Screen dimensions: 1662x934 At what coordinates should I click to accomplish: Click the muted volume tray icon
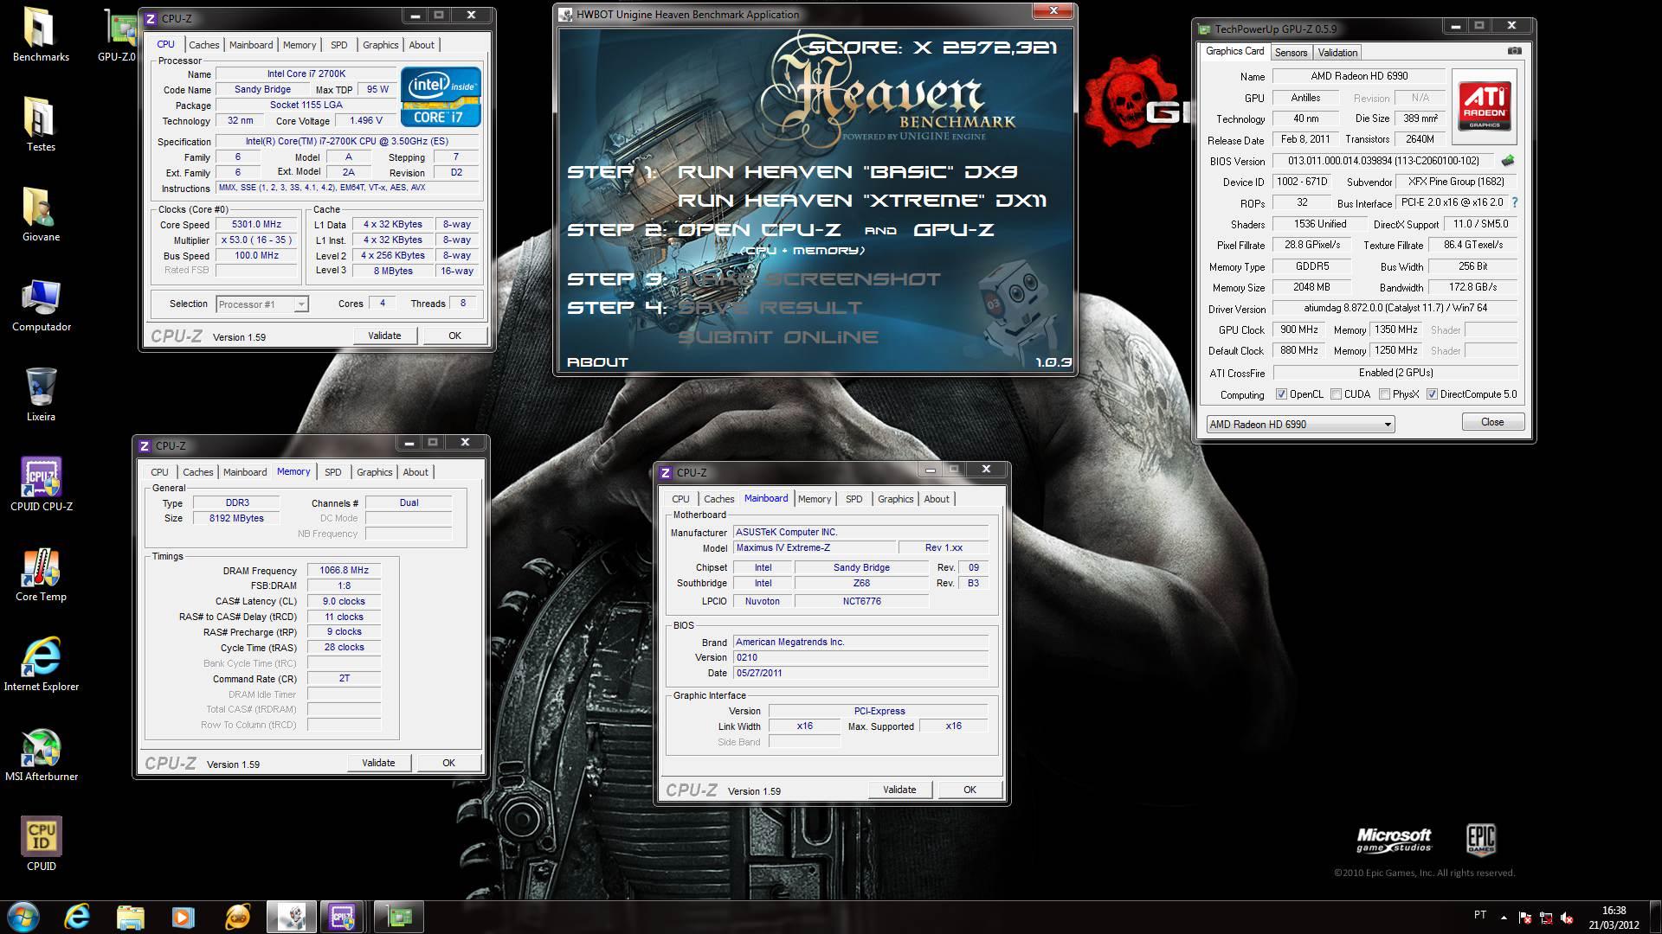(1567, 918)
